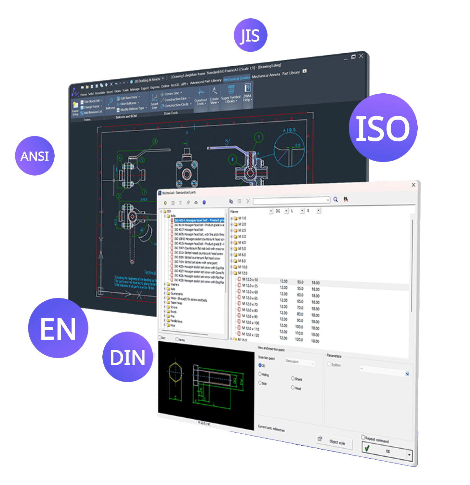Screen dimensions: 470x485
Task: Select the Hiding radio button
Action: [260, 374]
